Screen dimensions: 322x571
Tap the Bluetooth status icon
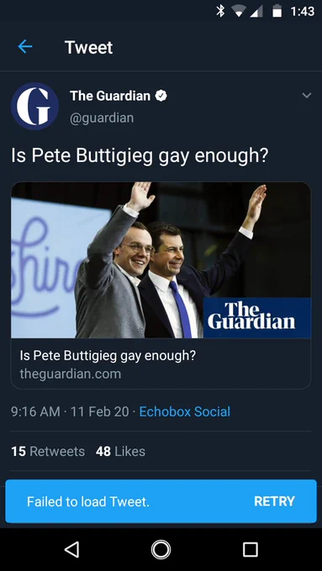coord(220,11)
